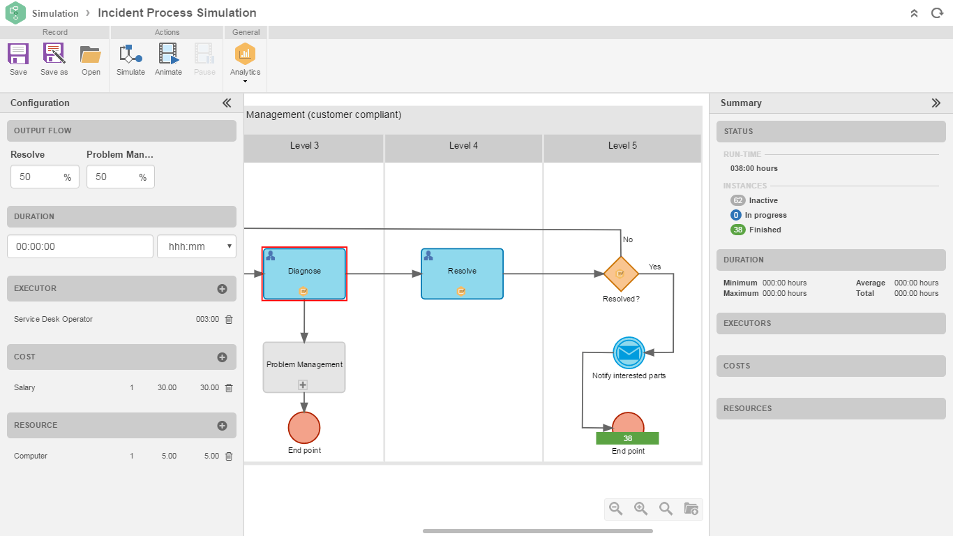Collapse the Summary panel
This screenshot has width=953, height=536.
click(x=936, y=103)
